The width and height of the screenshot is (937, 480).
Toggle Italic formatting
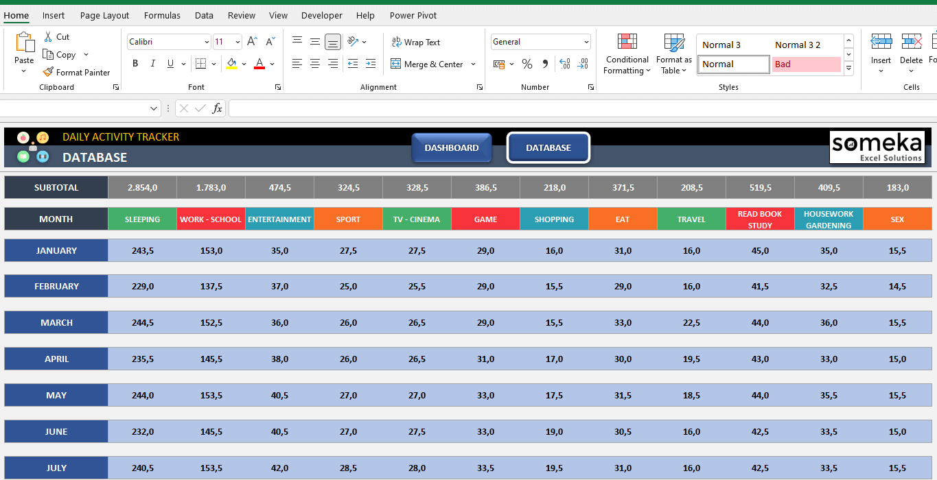(152, 64)
